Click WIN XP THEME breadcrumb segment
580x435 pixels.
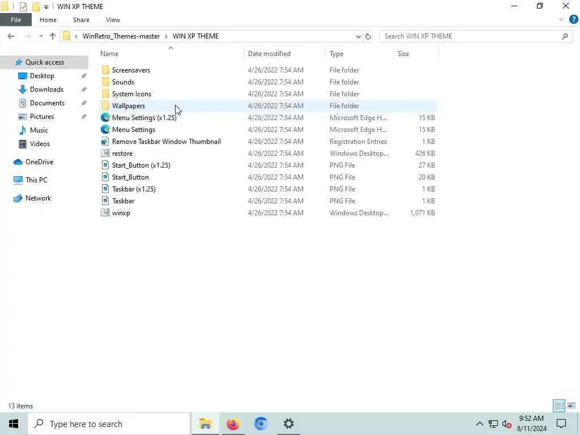195,36
